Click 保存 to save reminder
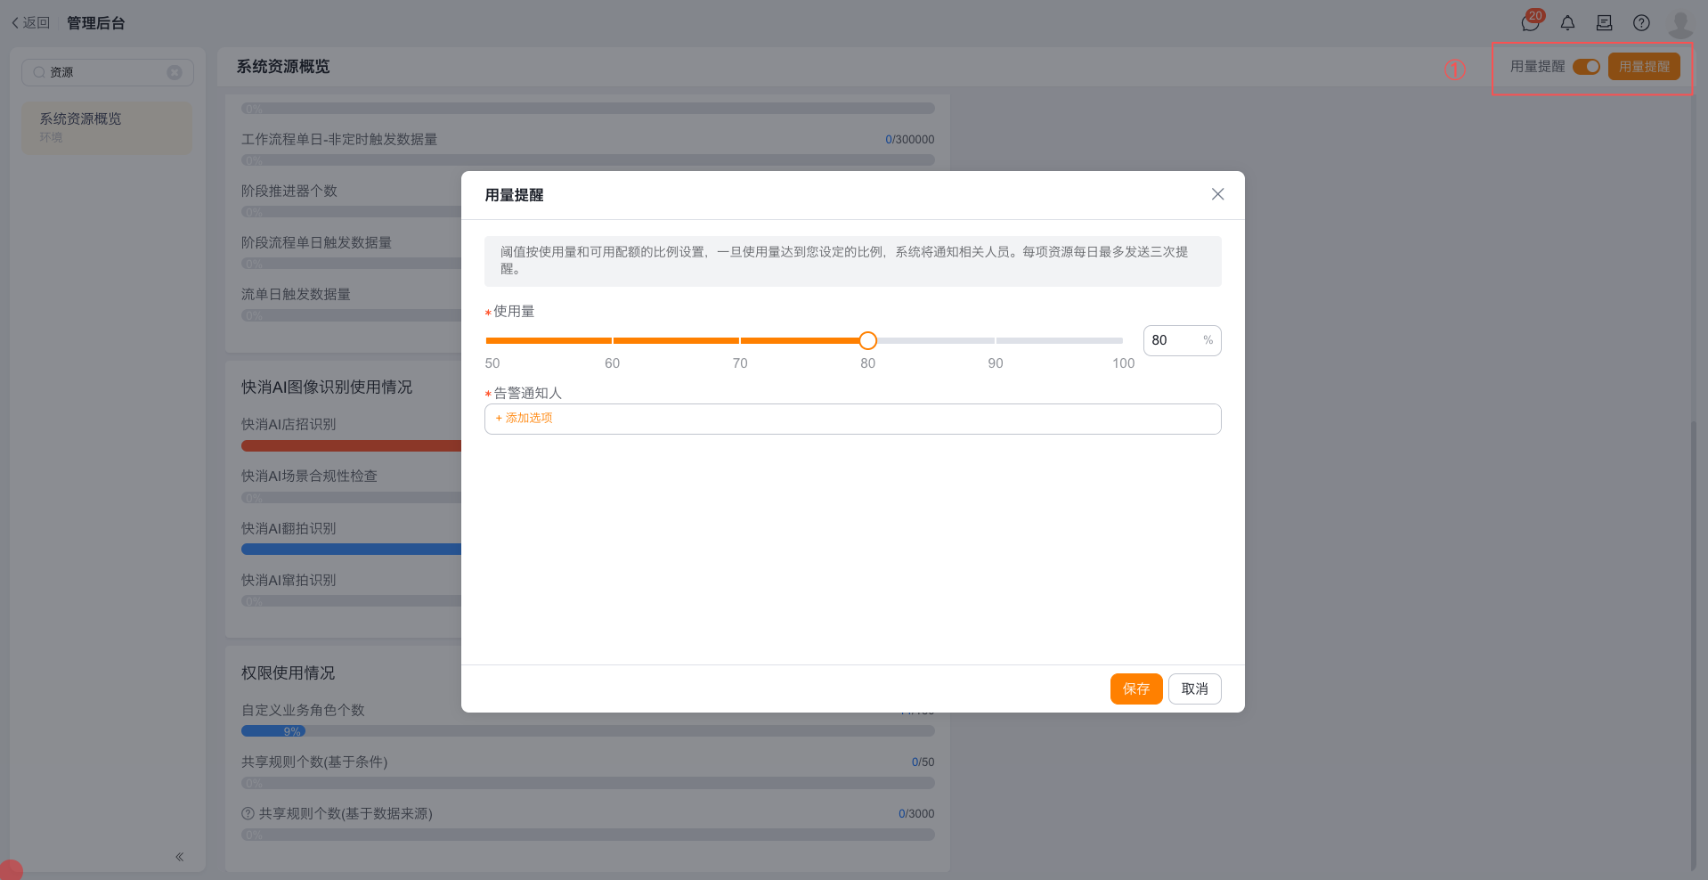 tap(1135, 689)
